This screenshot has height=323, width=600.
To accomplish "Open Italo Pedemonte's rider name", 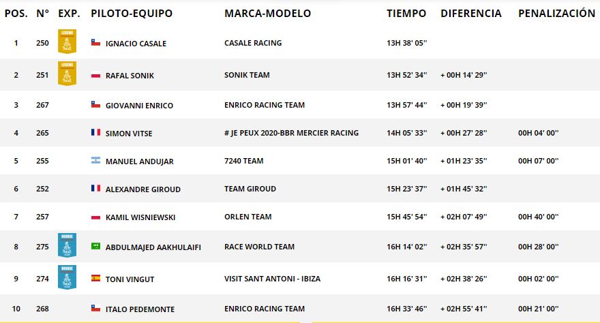I will tap(140, 309).
